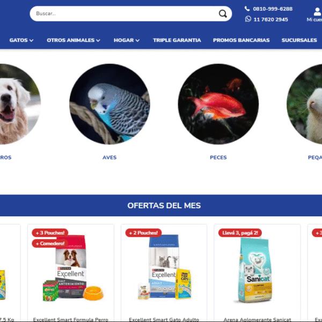
Task: Click the search magnifier icon
Action: pyautogui.click(x=223, y=14)
